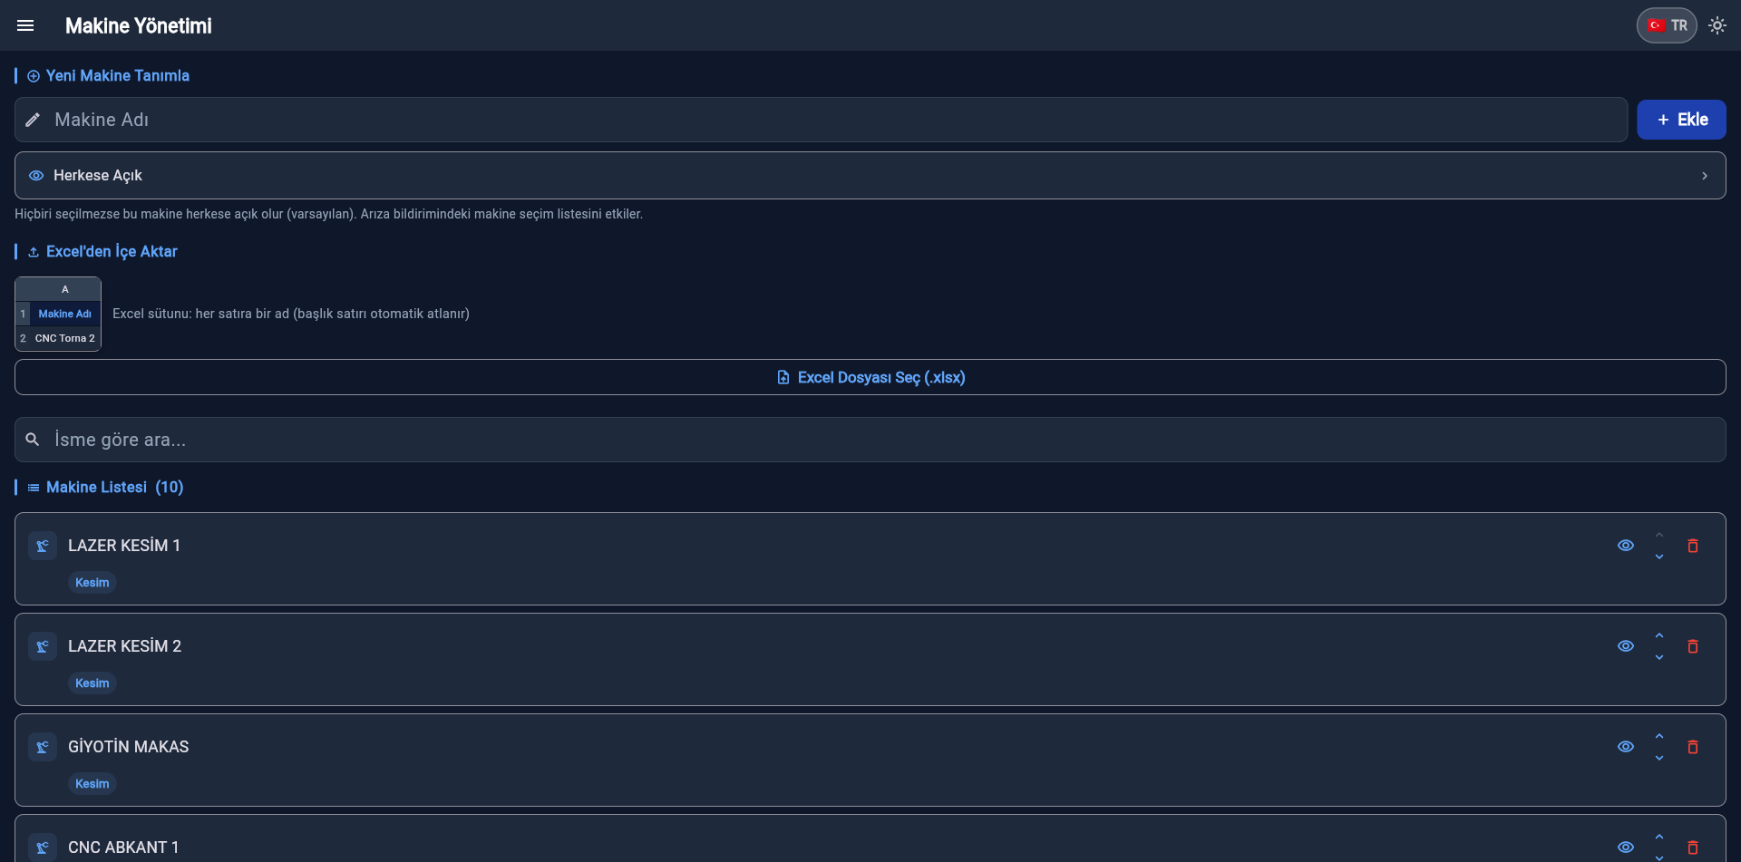Click the Excel sample column preview thumbnail
Viewport: 1741px width, 862px height.
[58, 314]
